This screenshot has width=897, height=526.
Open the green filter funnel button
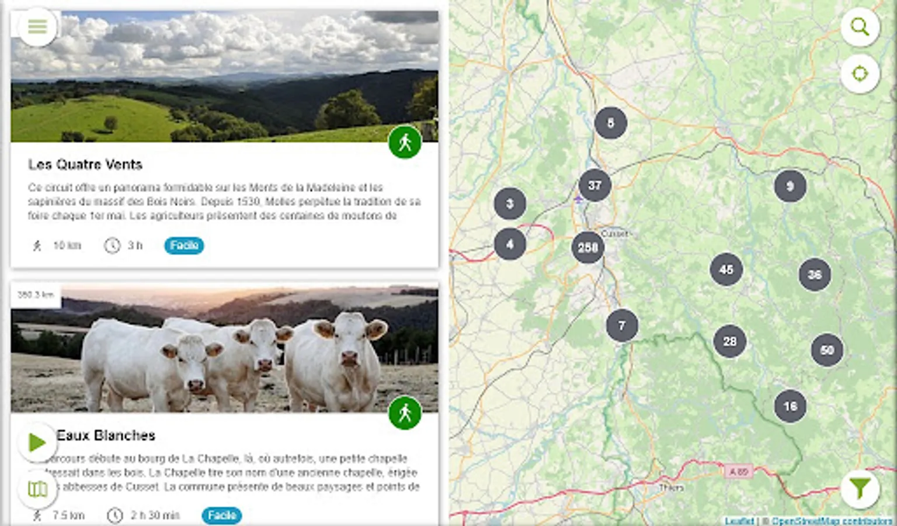[860, 489]
